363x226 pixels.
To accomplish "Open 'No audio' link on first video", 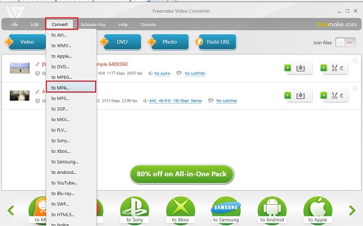I will pos(162,73).
